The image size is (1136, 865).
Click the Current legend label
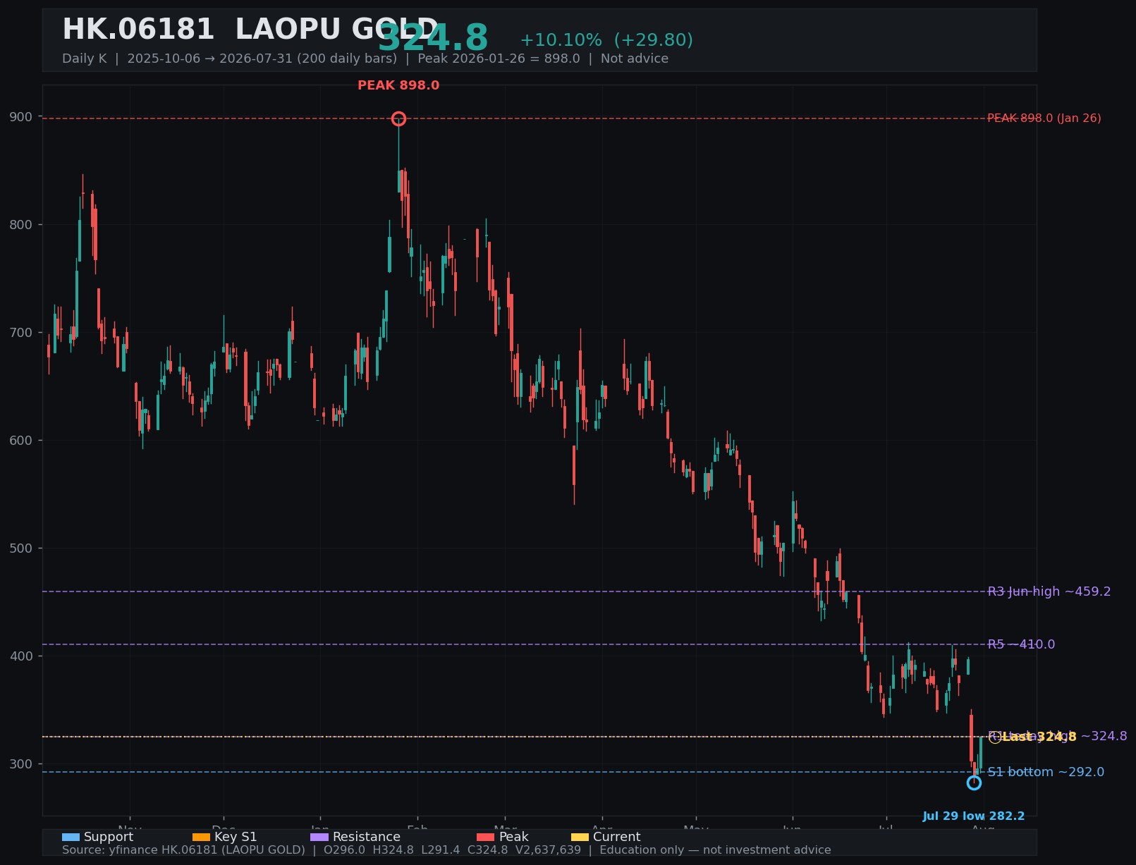point(617,838)
